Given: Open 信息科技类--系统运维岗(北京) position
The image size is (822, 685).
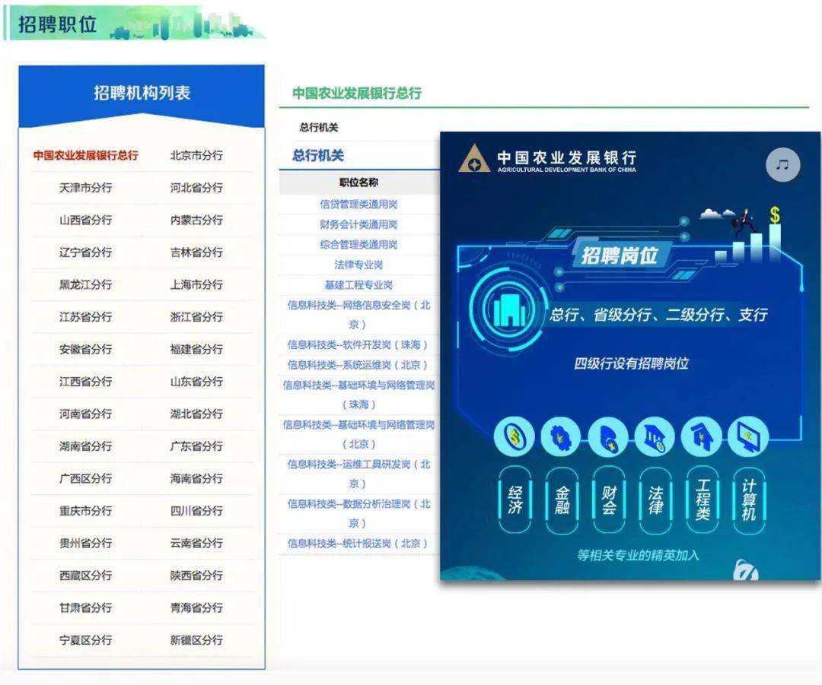Looking at the screenshot, I should (x=358, y=364).
